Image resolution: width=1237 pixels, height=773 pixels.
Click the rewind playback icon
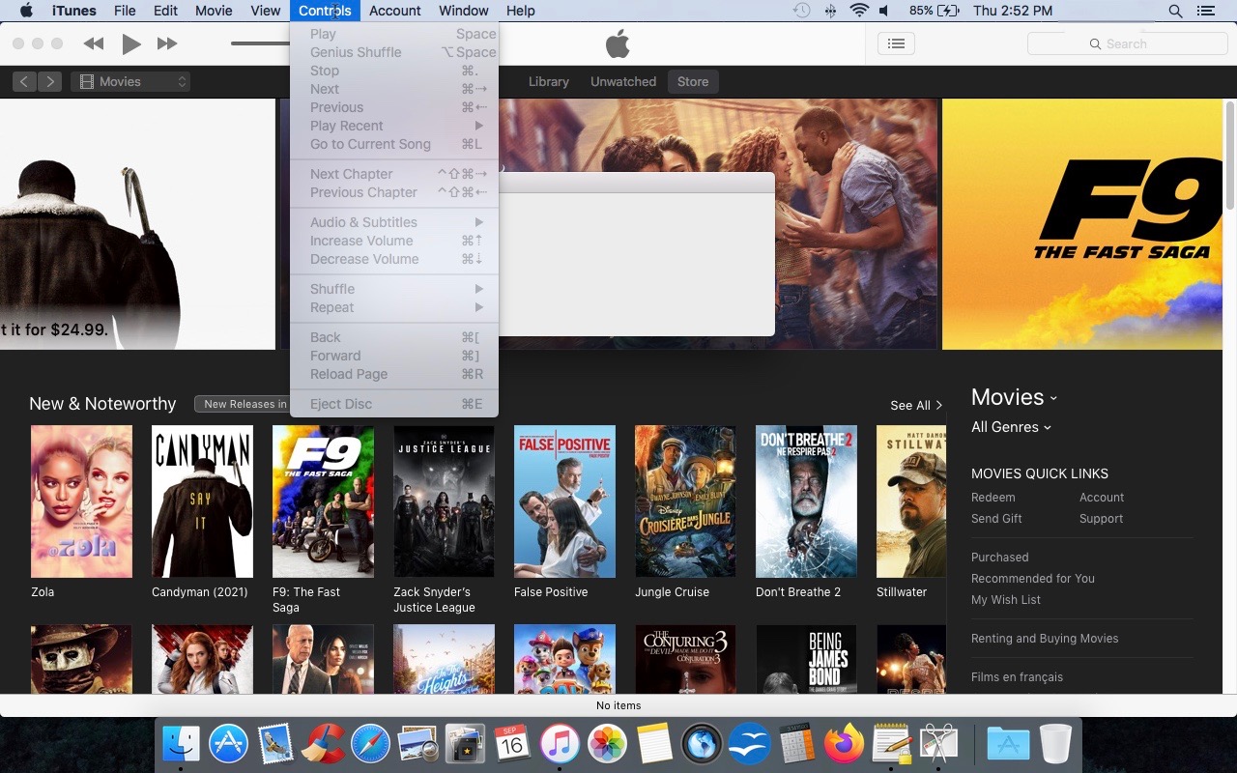coord(93,43)
